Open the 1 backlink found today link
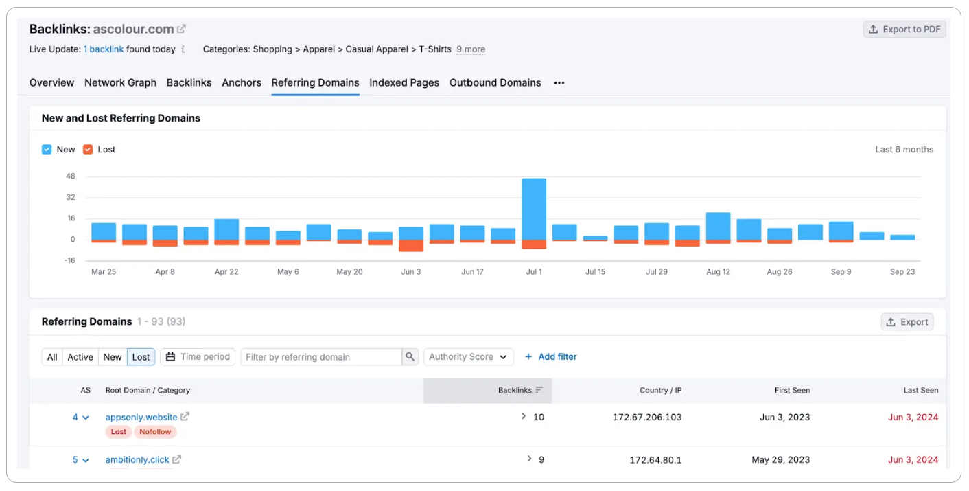 pos(104,49)
